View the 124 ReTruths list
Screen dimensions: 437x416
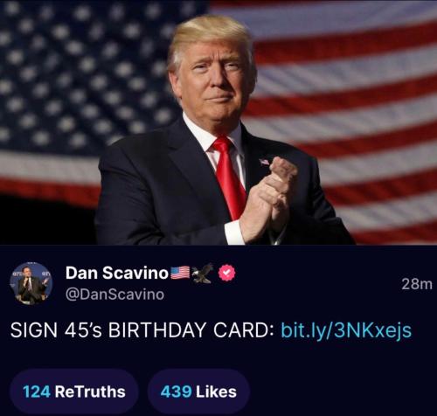pyautogui.click(x=73, y=392)
